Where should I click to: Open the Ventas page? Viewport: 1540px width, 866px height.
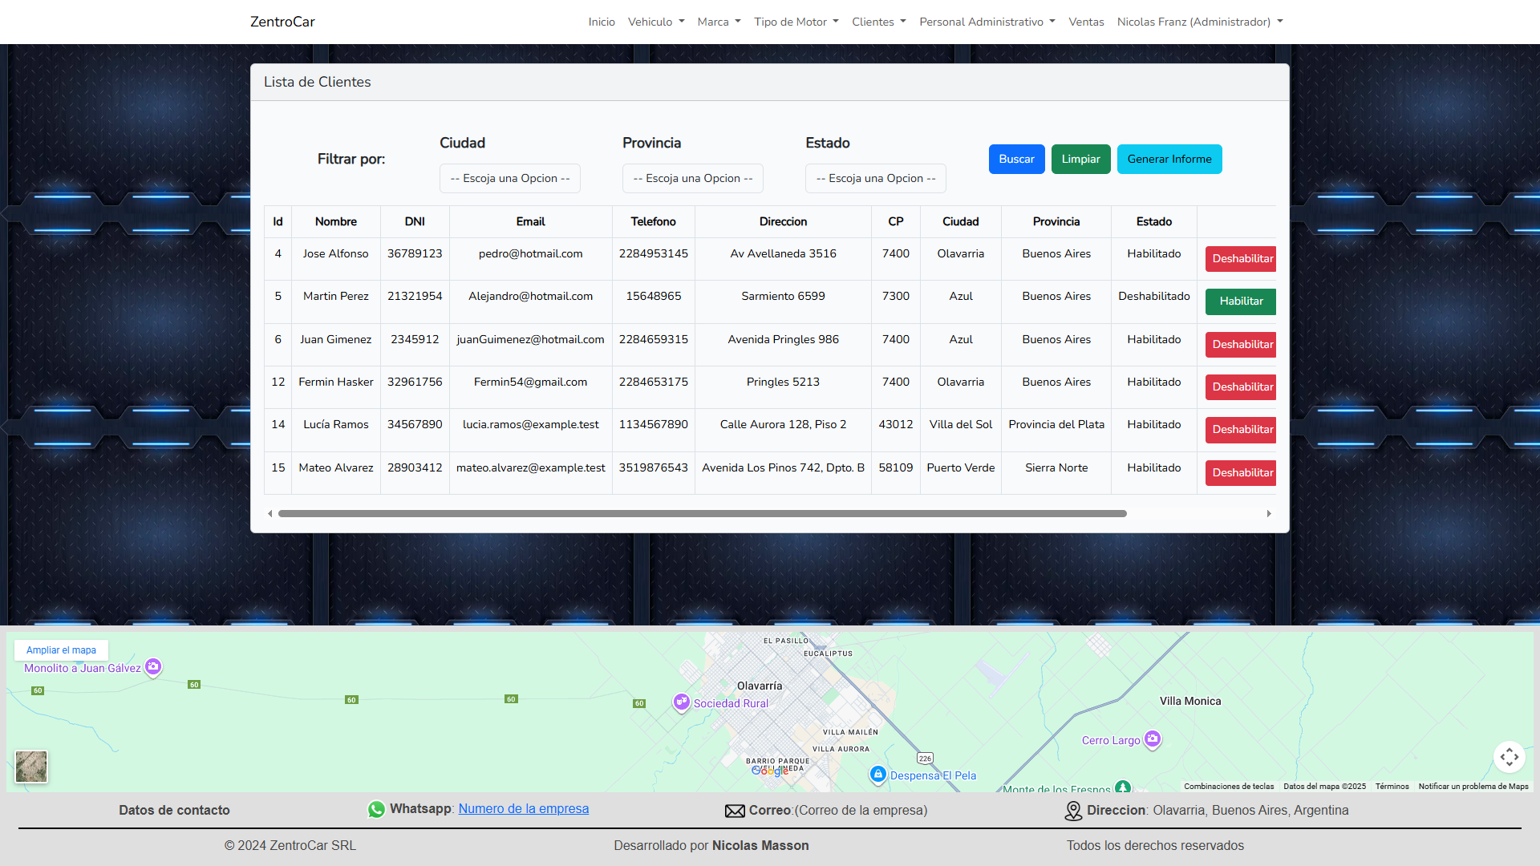[x=1086, y=22]
